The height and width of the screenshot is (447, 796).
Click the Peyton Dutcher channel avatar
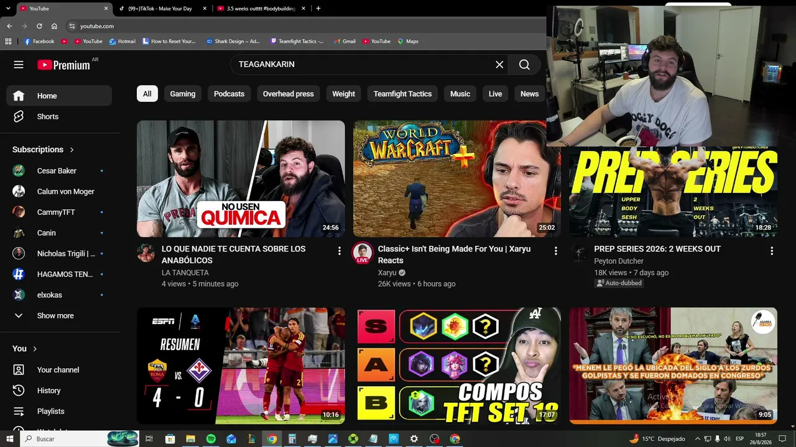(x=579, y=253)
